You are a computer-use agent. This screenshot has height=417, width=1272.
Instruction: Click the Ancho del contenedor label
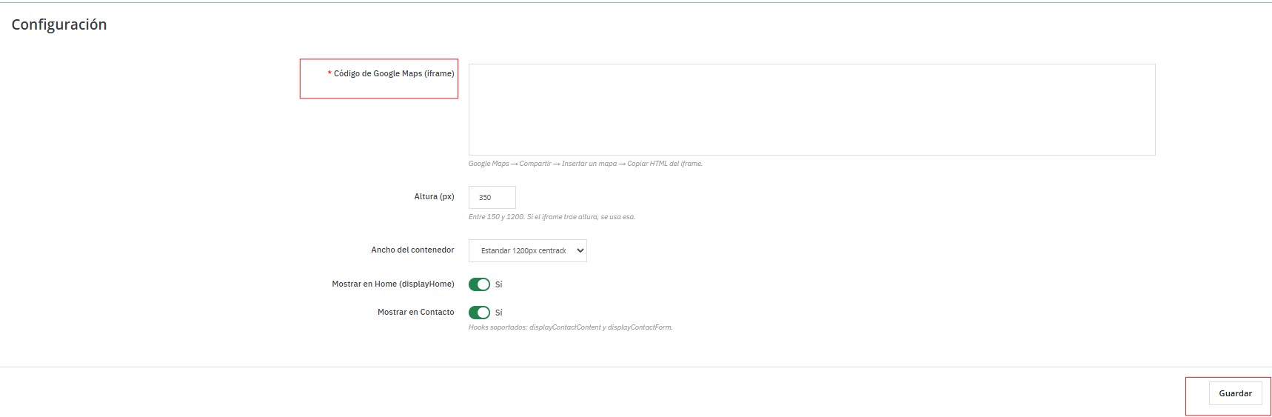(x=412, y=250)
